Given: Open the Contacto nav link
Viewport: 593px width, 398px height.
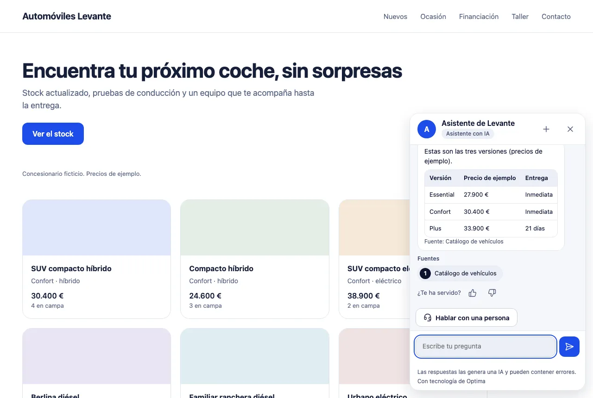Looking at the screenshot, I should coord(556,17).
